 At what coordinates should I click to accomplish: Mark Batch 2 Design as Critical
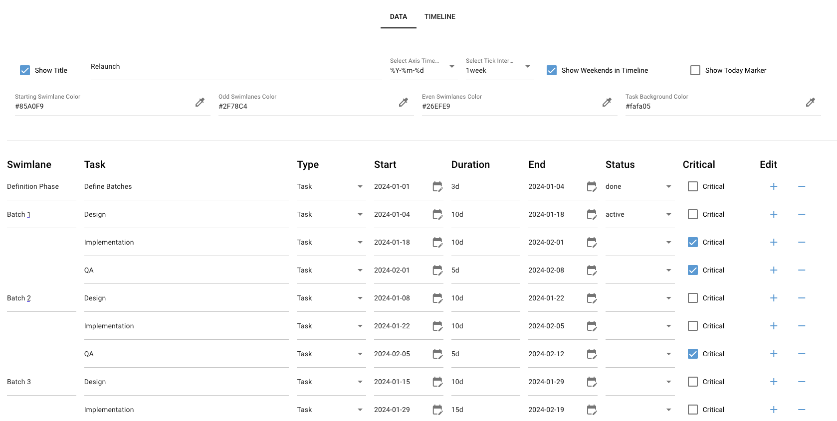pyautogui.click(x=693, y=298)
